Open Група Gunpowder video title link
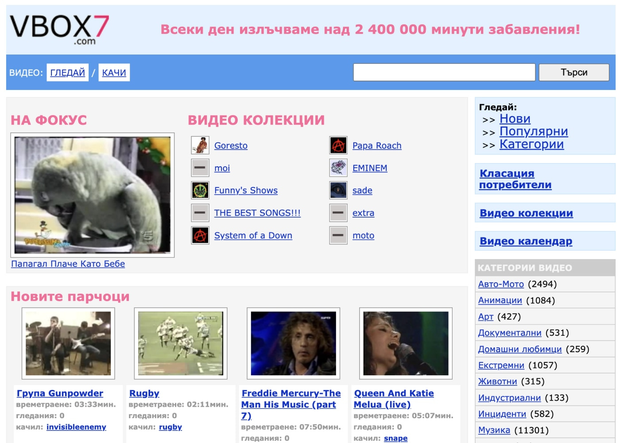This screenshot has height=443, width=620. point(60,393)
